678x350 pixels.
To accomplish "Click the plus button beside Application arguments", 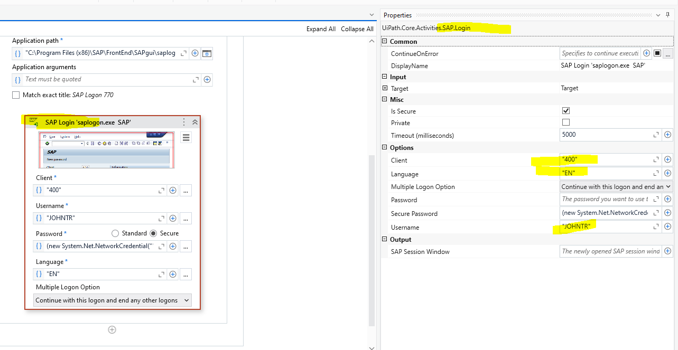I will (x=207, y=80).
